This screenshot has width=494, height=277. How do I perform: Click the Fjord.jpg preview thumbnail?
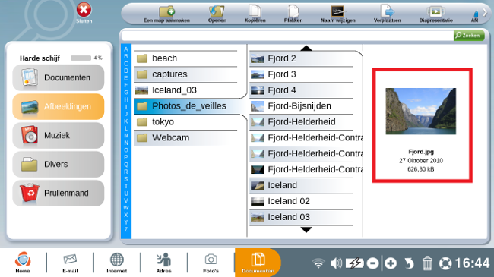click(420, 111)
